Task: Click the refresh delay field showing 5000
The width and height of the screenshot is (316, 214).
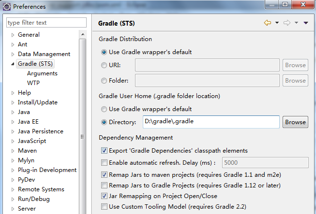Action: click(x=265, y=162)
